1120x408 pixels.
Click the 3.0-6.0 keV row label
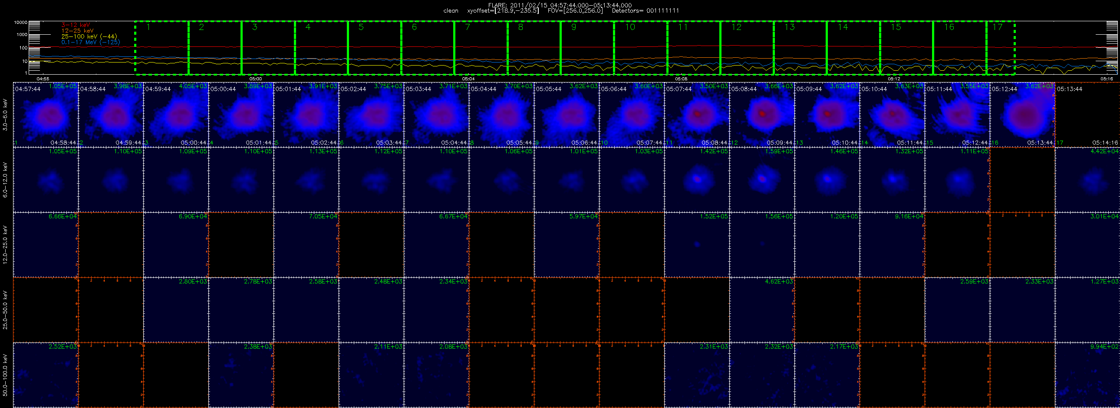pos(5,115)
